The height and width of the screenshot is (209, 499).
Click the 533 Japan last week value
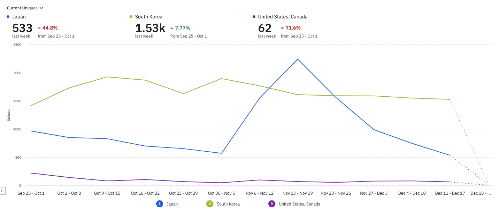coord(22,28)
